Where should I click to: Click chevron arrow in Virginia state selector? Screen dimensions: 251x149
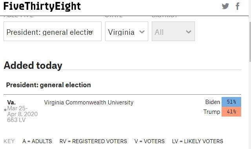pos(142,32)
